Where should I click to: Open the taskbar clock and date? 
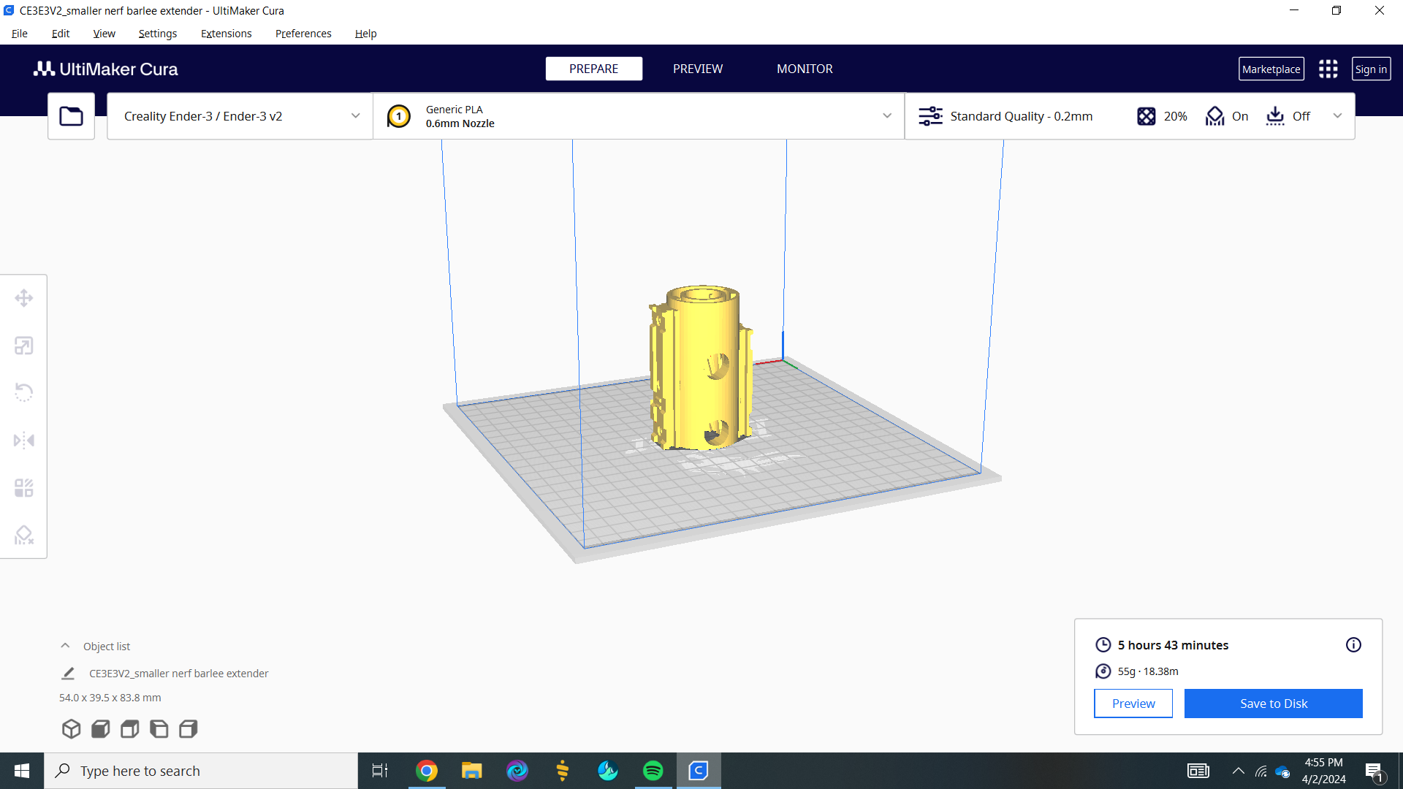(1323, 771)
